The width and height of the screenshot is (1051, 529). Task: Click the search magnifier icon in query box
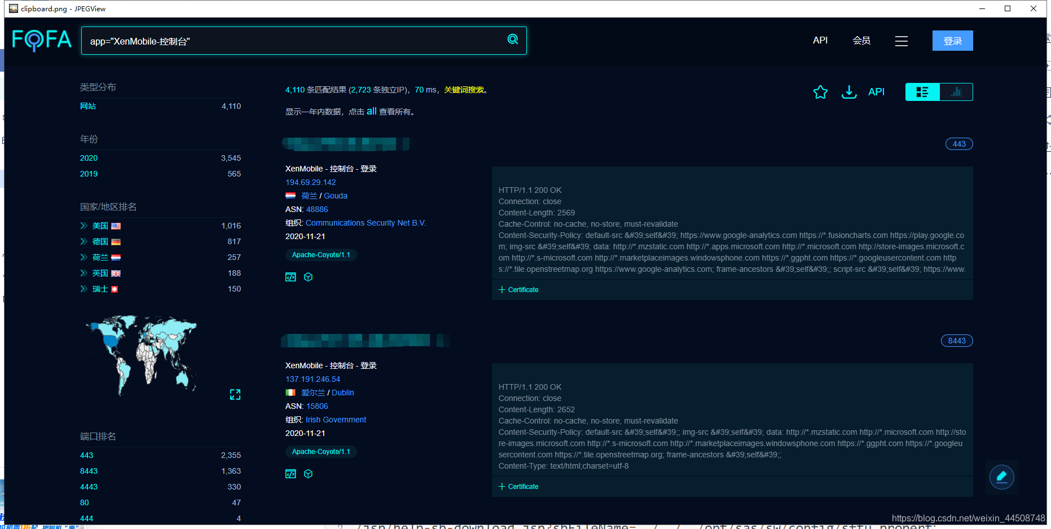tap(513, 39)
